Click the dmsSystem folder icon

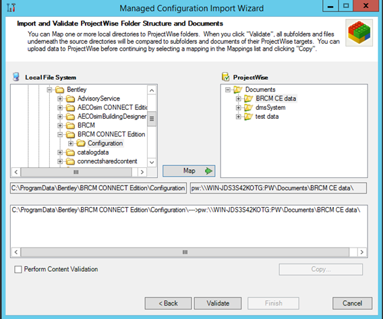coord(248,108)
